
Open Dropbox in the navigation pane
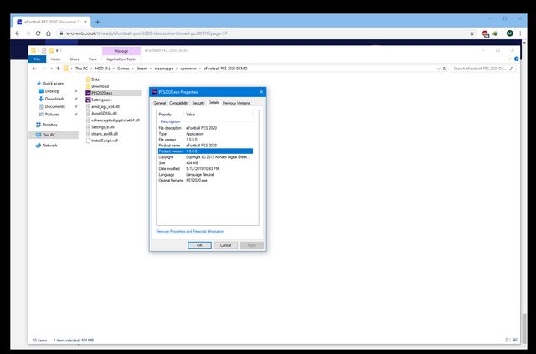pyautogui.click(x=49, y=124)
